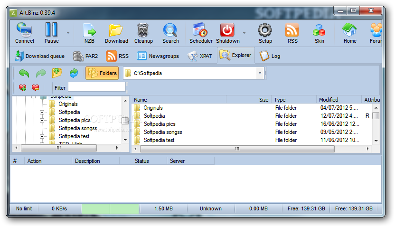Image resolution: width=395 pixels, height=227 pixels.
Task: Click the Shutdown power icon
Action: coord(228,33)
